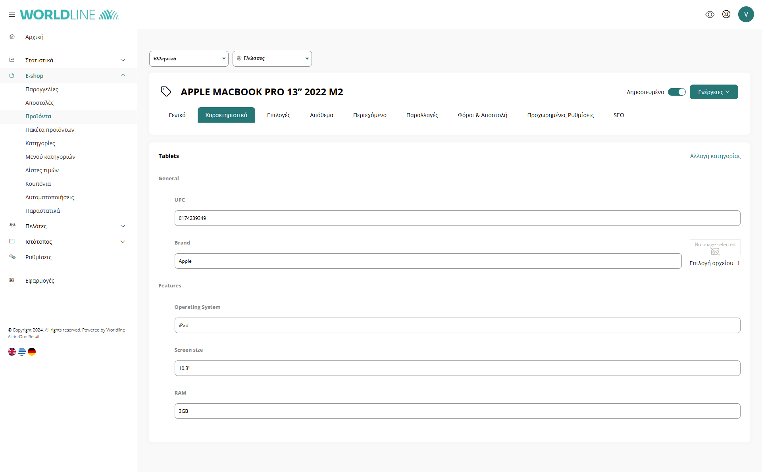Expand the Στατιστικά sidebar section
Image resolution: width=762 pixels, height=472 pixels.
click(123, 60)
